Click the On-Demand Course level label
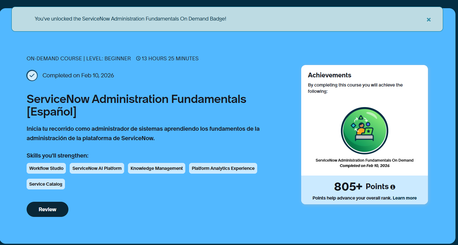 click(x=79, y=58)
